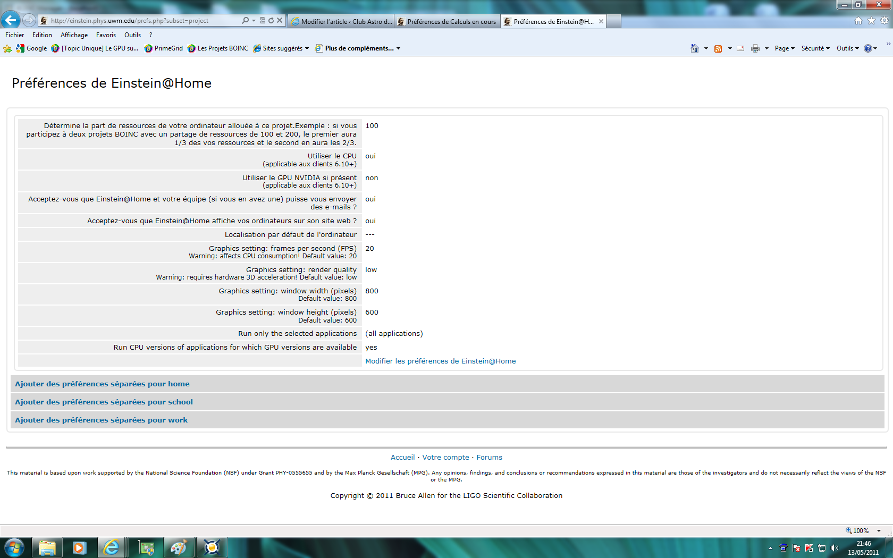The height and width of the screenshot is (558, 893).
Task: Open the Favorites star at top right
Action: [x=871, y=20]
